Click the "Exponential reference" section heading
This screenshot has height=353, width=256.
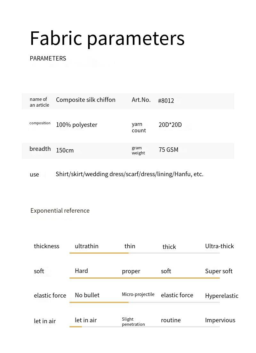(x=60, y=210)
